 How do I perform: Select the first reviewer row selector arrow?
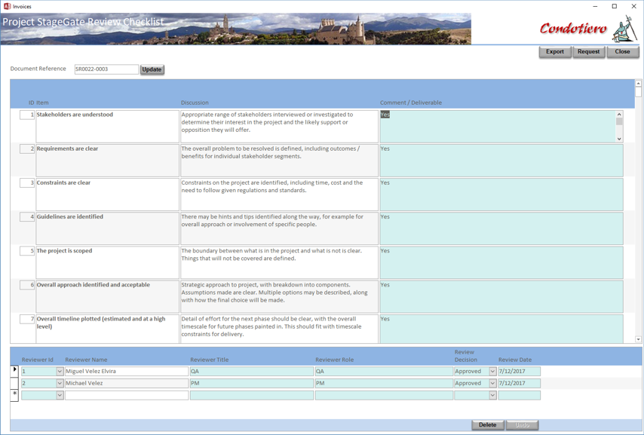click(x=14, y=370)
